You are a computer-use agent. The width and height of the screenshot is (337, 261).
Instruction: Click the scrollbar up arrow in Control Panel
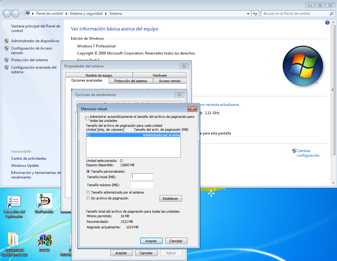click(333, 22)
